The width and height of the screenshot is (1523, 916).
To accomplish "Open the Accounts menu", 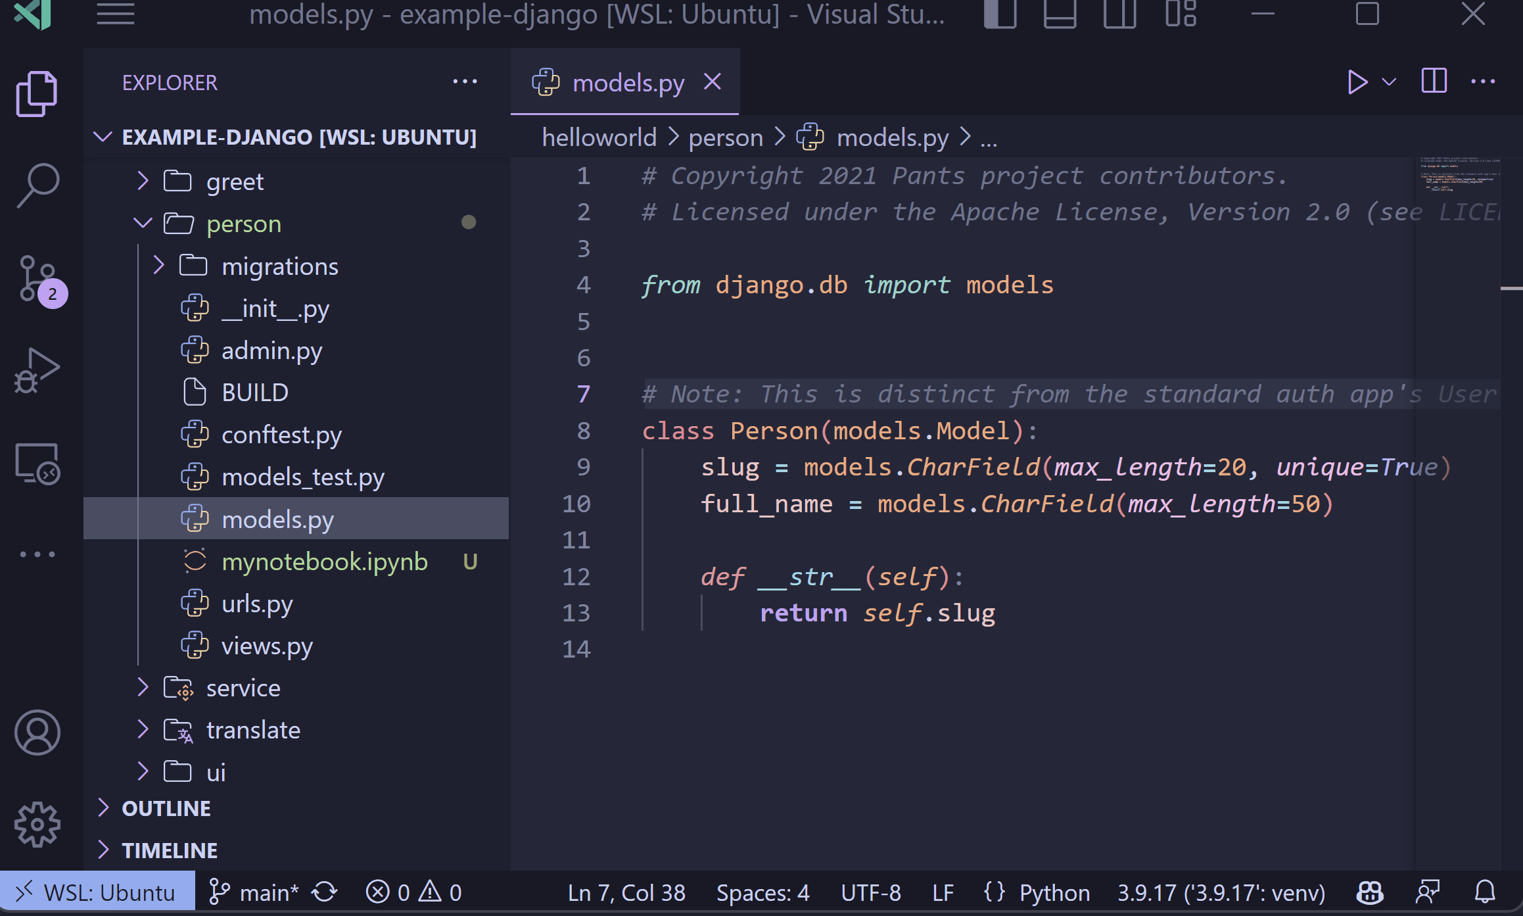I will click(x=37, y=732).
